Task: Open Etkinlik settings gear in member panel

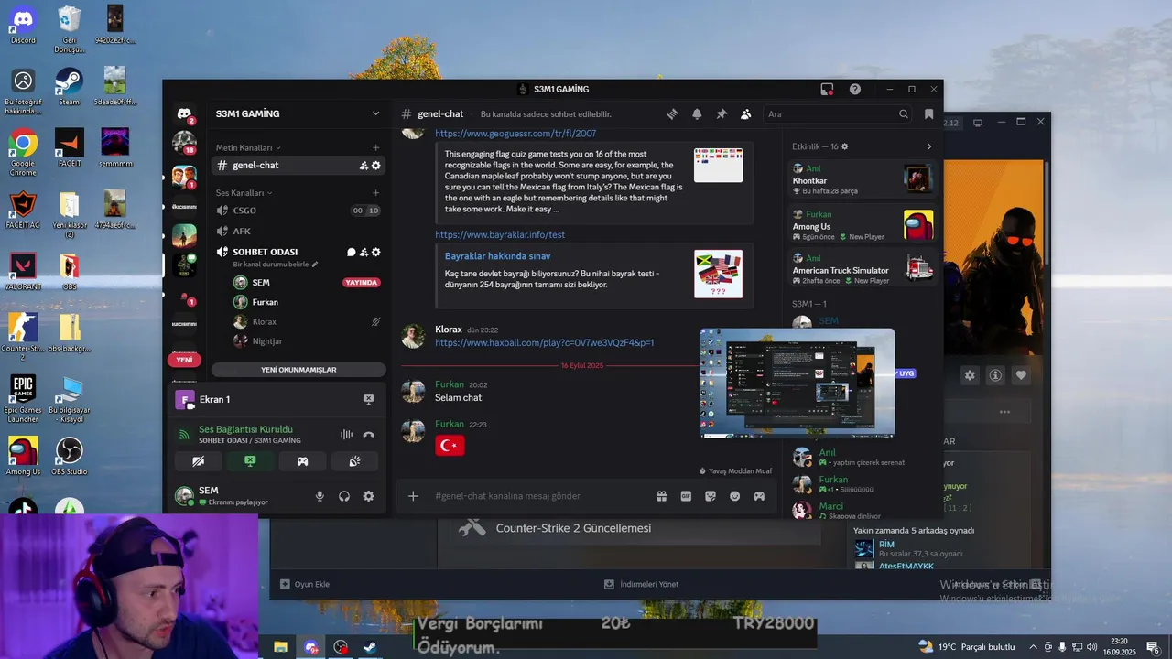Action: click(845, 146)
